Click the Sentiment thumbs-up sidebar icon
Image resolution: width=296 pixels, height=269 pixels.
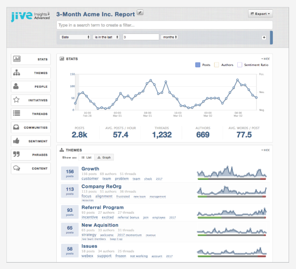click(x=16, y=140)
